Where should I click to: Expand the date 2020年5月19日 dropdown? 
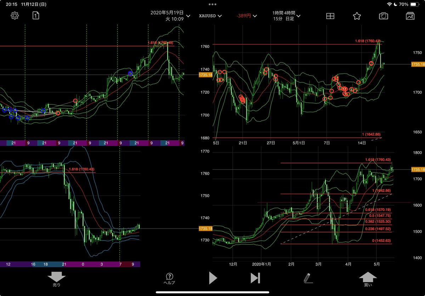click(171, 16)
